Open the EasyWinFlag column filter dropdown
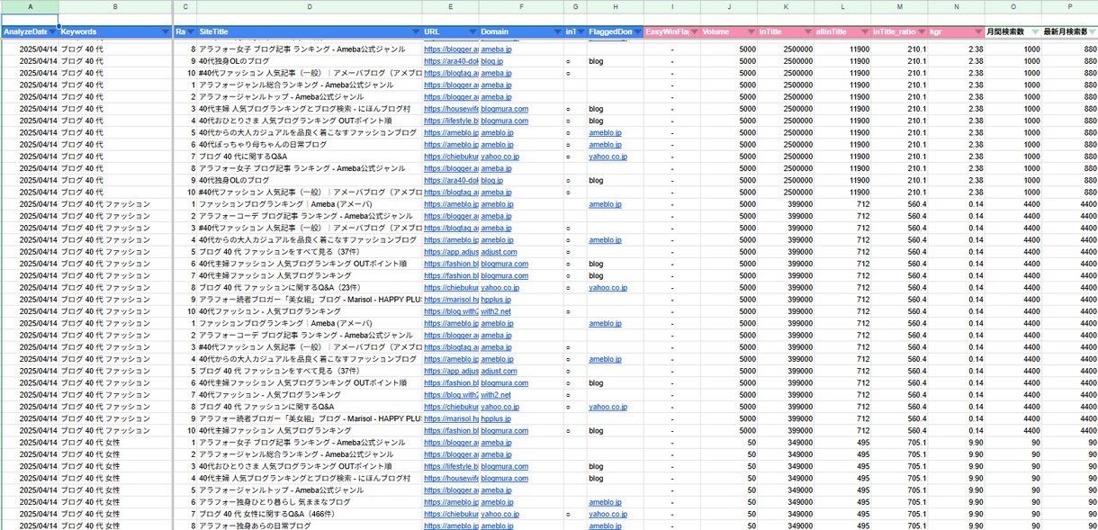 pos(694,31)
